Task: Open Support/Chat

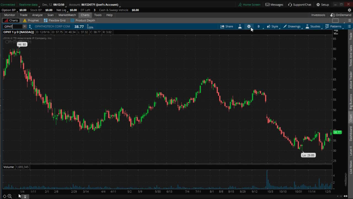Action: 299,4
